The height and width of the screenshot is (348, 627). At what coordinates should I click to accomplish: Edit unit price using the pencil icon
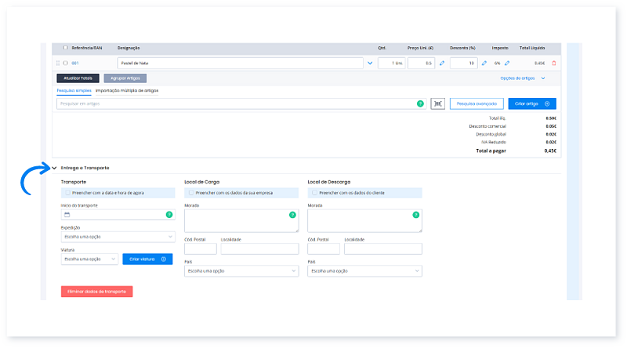pyautogui.click(x=441, y=63)
